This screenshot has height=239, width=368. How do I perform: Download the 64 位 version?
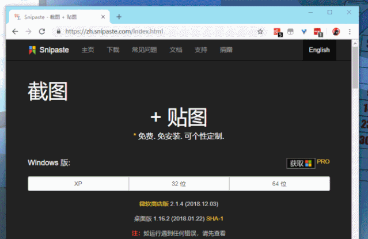click(x=279, y=184)
